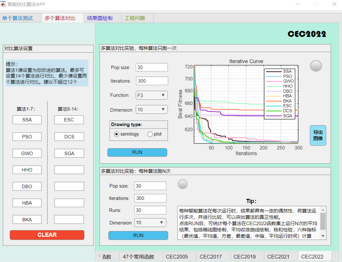Viewport: 342px width, 262px height.
Task: Click the Iterative Curve plot title
Action: [x=246, y=61]
